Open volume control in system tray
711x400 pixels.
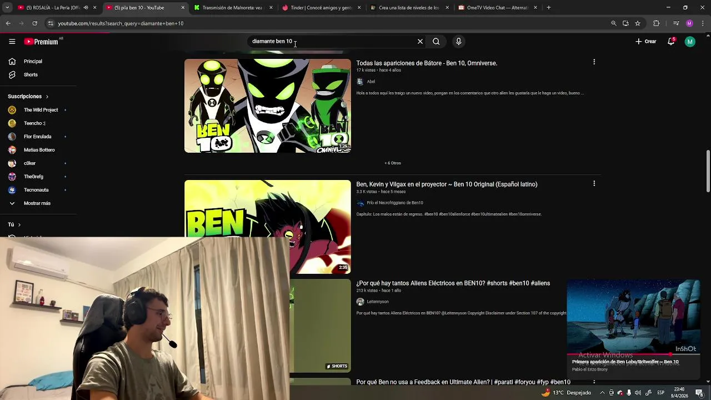click(x=638, y=393)
